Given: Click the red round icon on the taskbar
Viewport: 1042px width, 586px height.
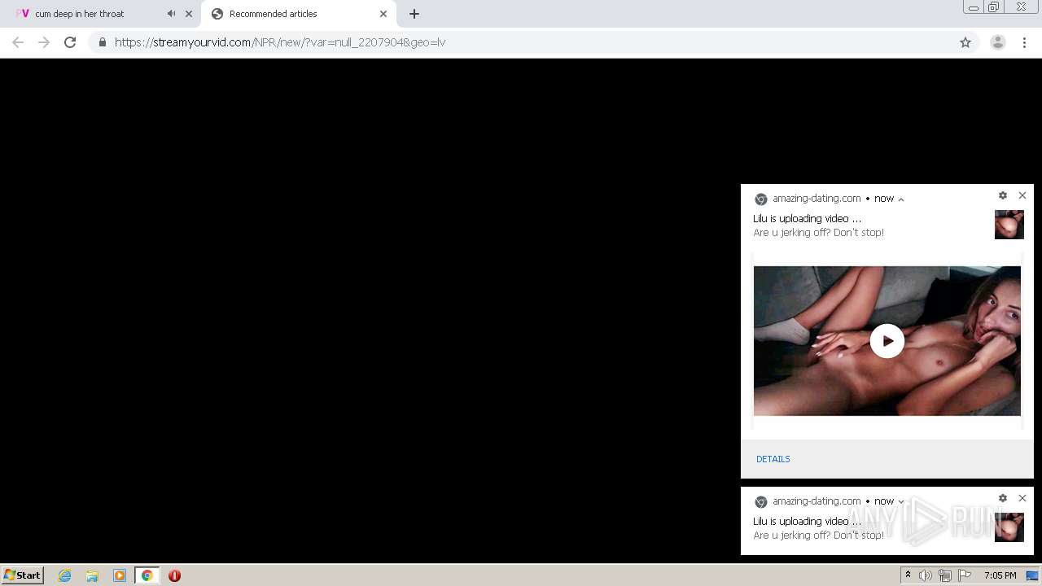Looking at the screenshot, I should [174, 575].
